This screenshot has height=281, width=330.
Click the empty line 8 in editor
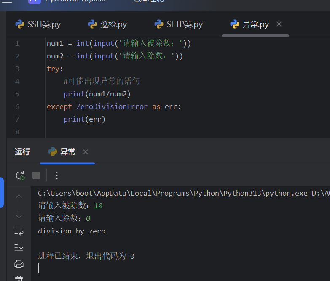[x=187, y=132]
